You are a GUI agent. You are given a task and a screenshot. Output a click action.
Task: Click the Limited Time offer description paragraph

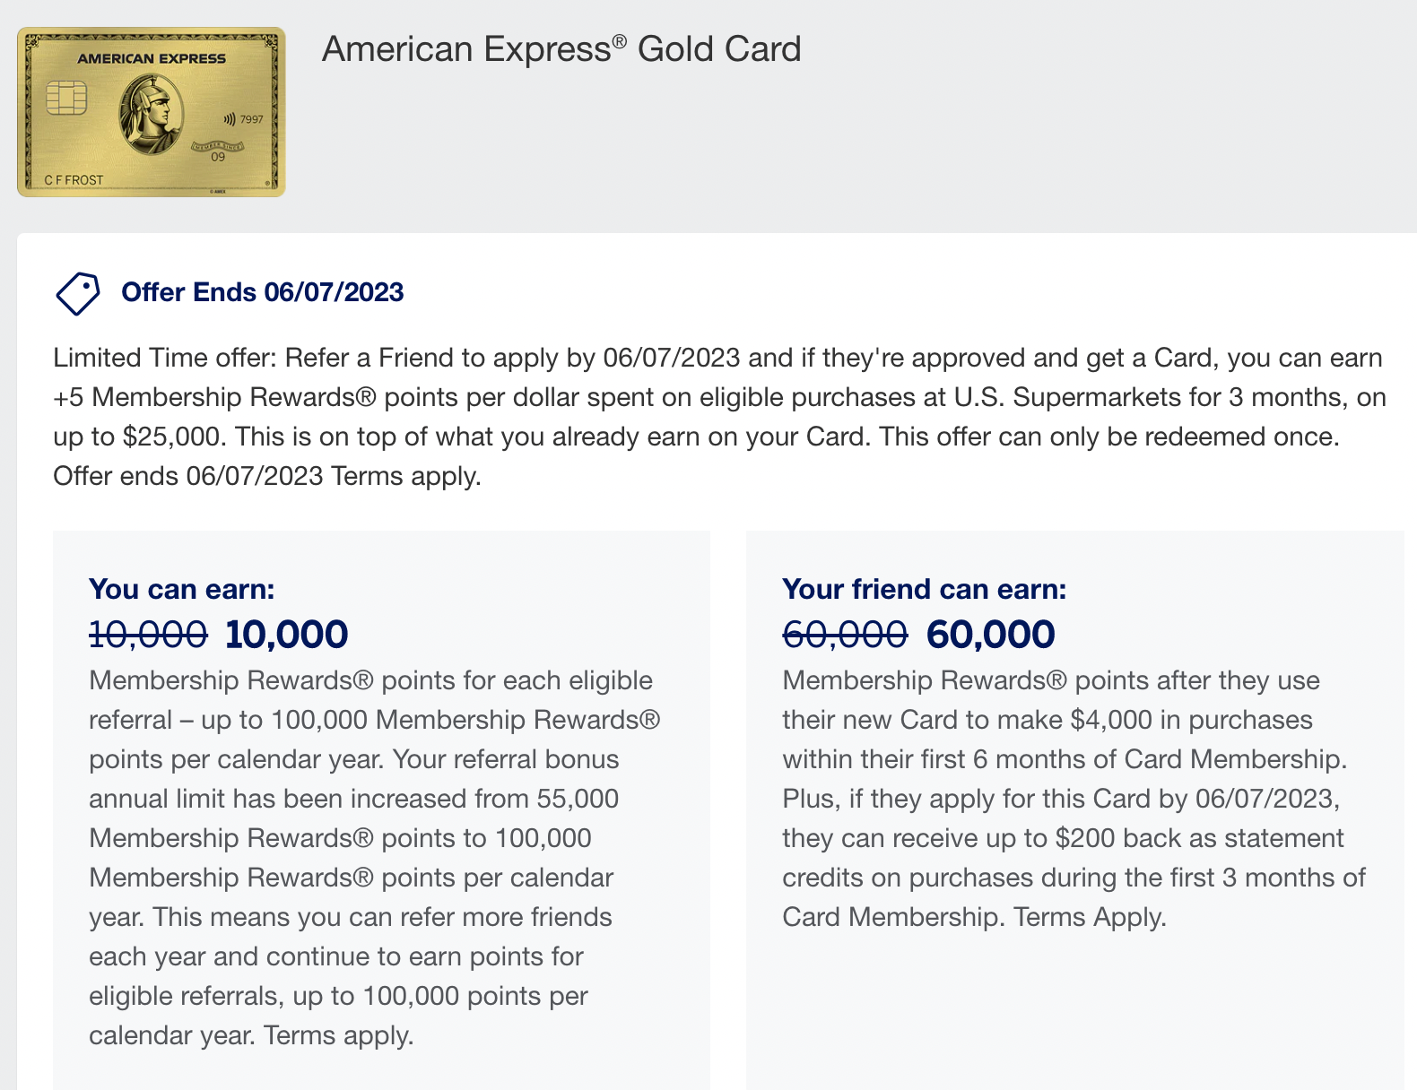(719, 417)
